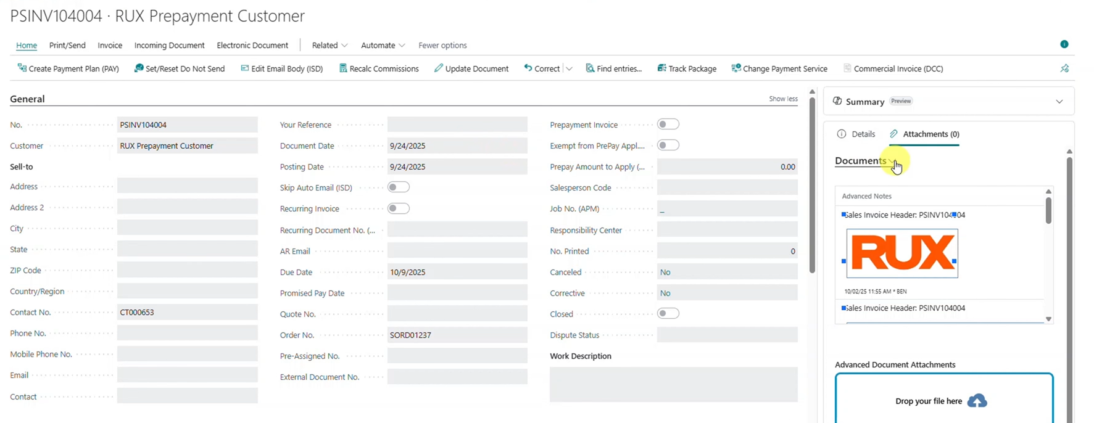This screenshot has width=1094, height=423.
Task: Open the Electronic Document menu
Action: [x=252, y=45]
